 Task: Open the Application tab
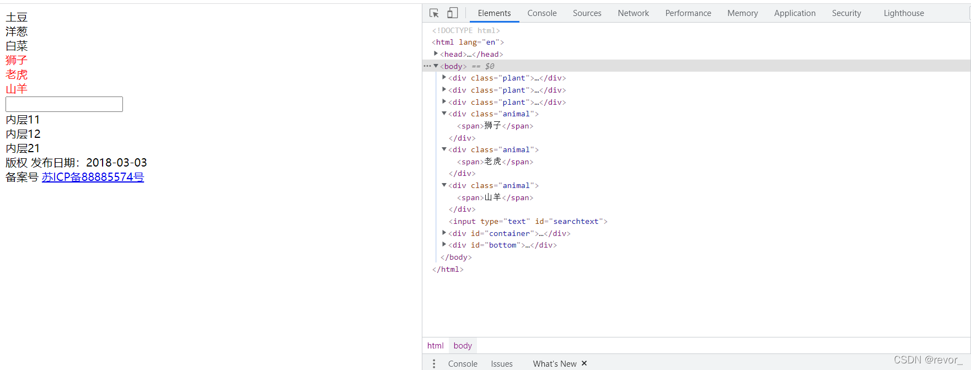click(795, 13)
